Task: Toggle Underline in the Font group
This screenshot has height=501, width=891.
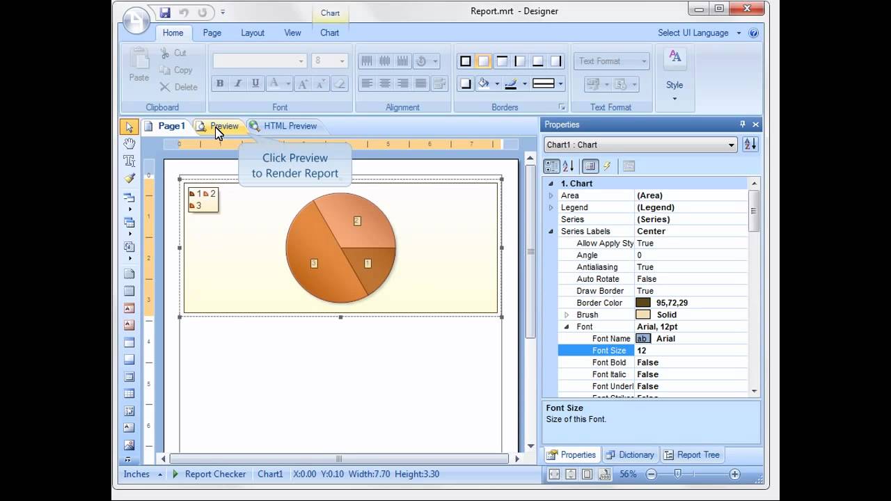Action: coord(255,83)
